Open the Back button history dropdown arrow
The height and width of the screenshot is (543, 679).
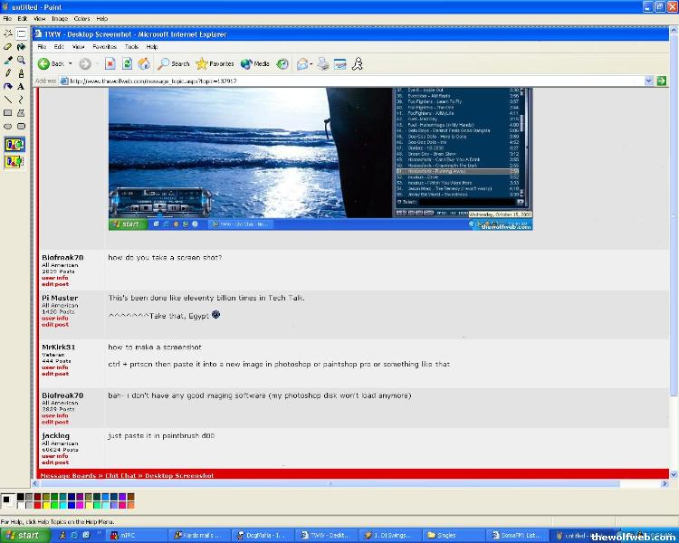(72, 64)
